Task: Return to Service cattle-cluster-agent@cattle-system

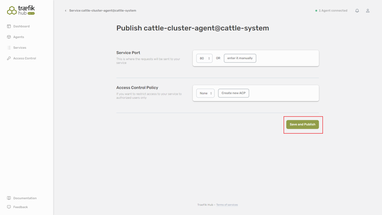Action: [x=103, y=10]
